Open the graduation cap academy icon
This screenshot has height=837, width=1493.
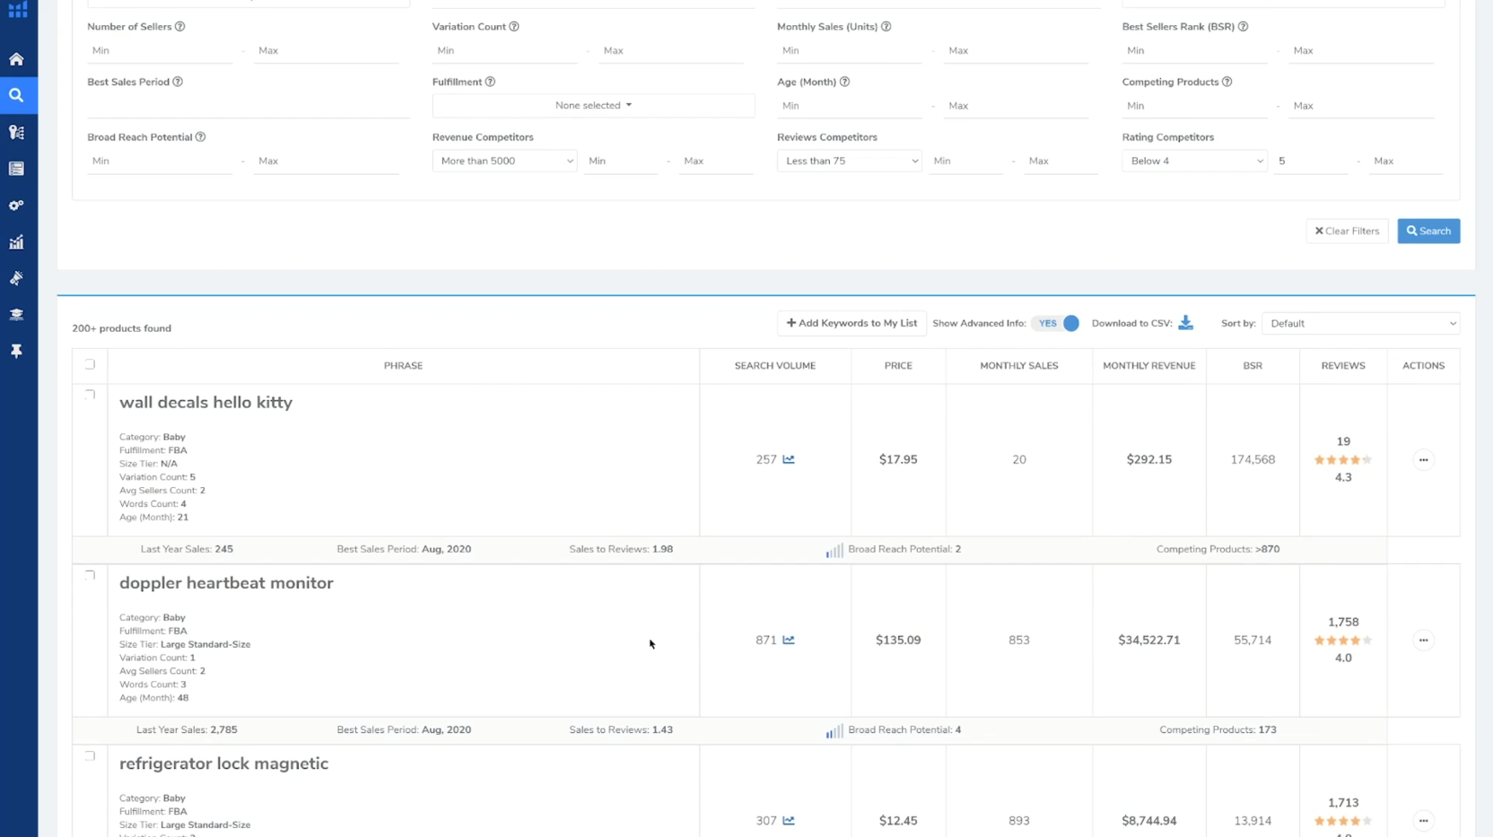point(16,315)
